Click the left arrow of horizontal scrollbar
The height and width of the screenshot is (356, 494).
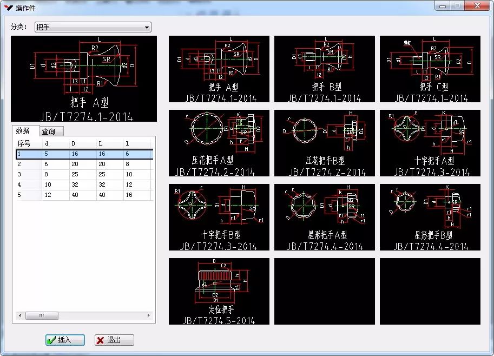click(20, 315)
